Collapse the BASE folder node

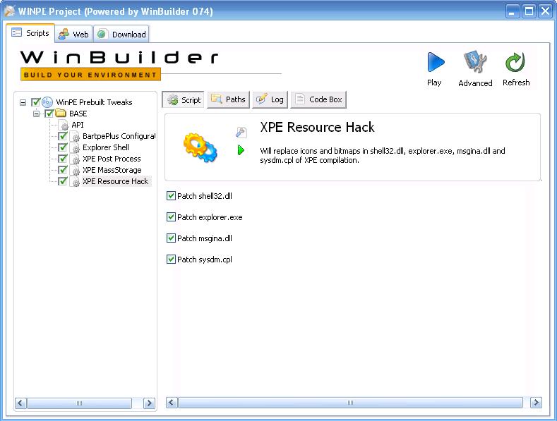(x=36, y=114)
